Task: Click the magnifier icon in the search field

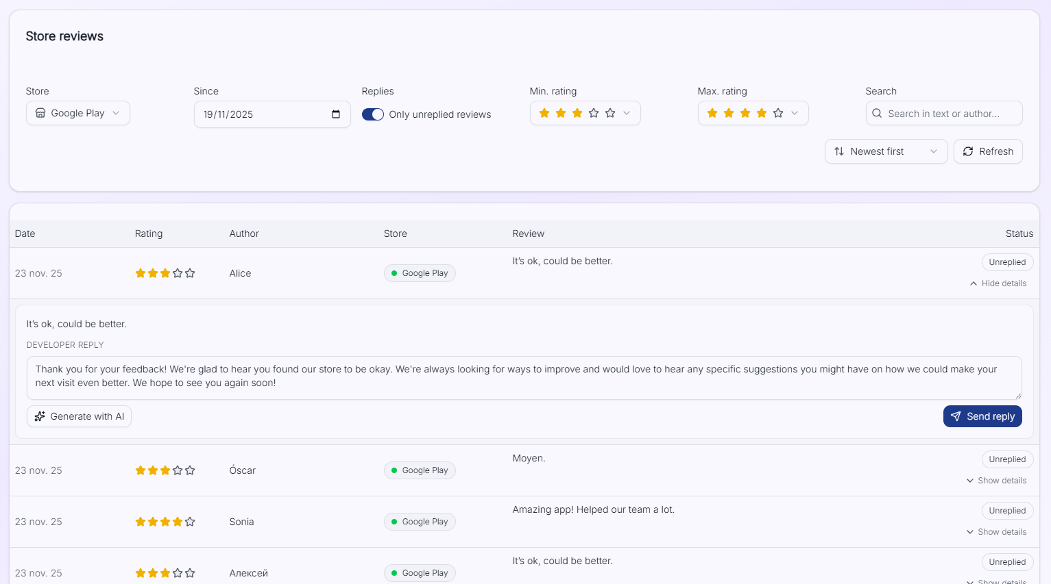Action: (x=878, y=113)
